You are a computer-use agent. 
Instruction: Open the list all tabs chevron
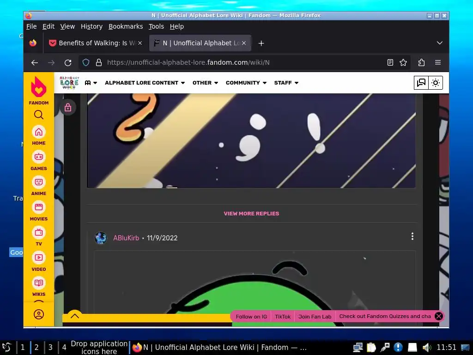(x=440, y=43)
